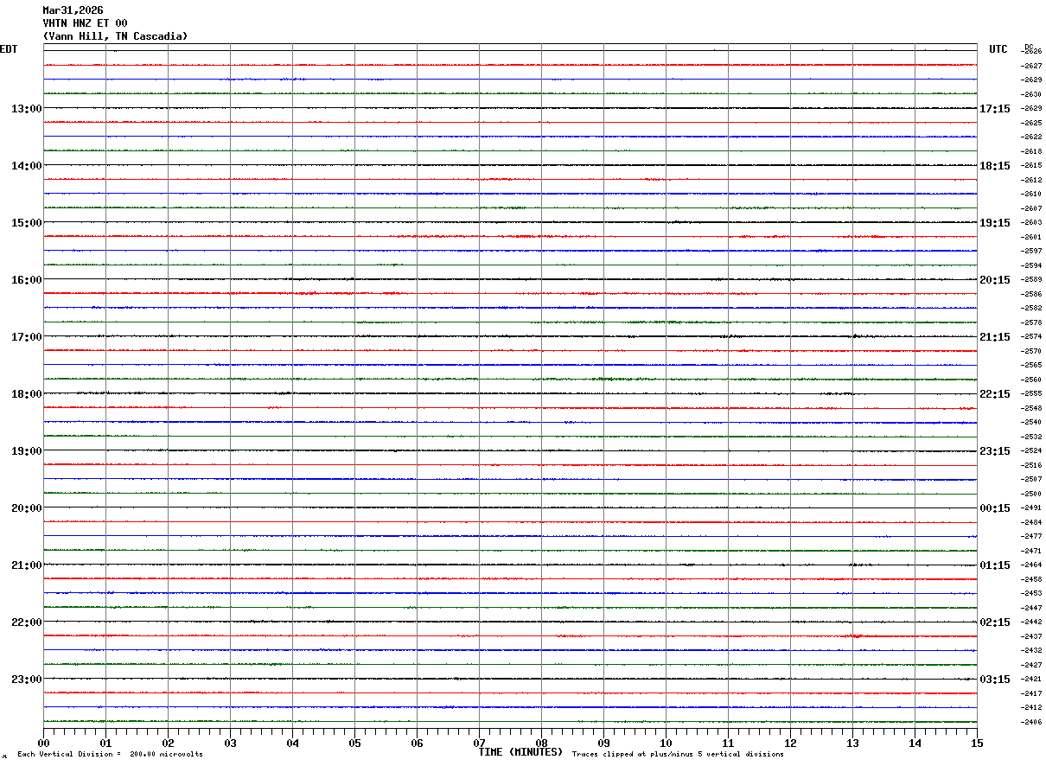Click the "(Vann Hill, TN Cascadia)" title
This screenshot has width=1046, height=766.
[116, 36]
